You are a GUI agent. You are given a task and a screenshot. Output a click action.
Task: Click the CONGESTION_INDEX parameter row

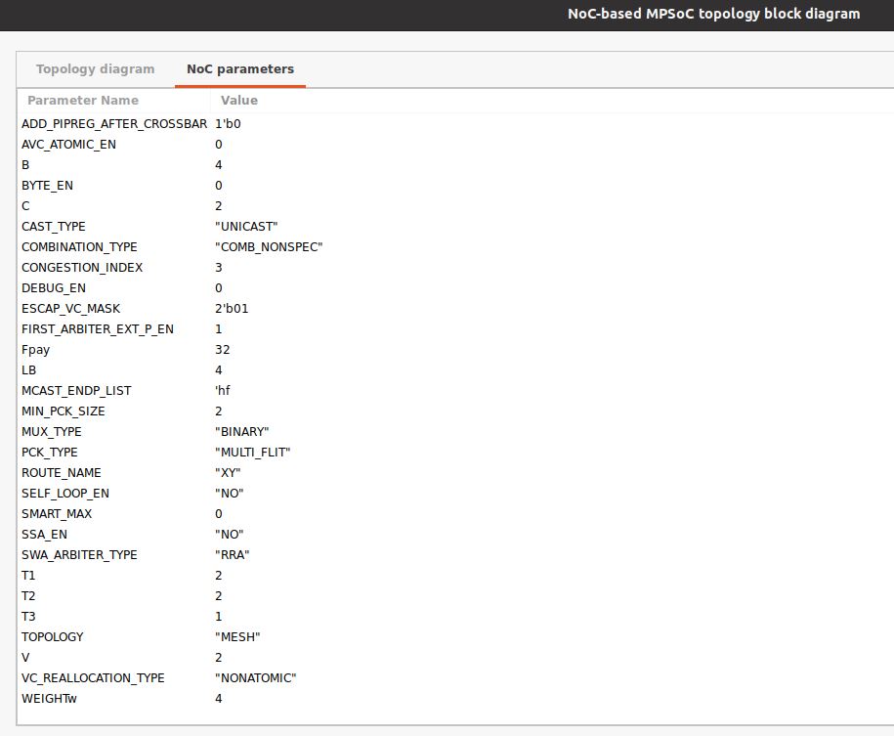81,267
